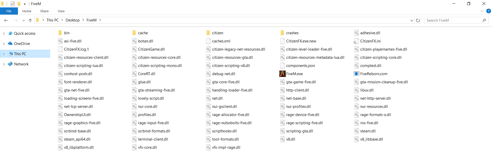Navigate to Desktop in breadcrumb
Screen dimensions: 492x161
73,20
